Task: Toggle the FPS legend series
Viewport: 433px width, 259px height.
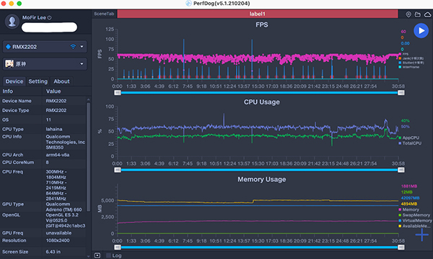Action: (x=403, y=54)
